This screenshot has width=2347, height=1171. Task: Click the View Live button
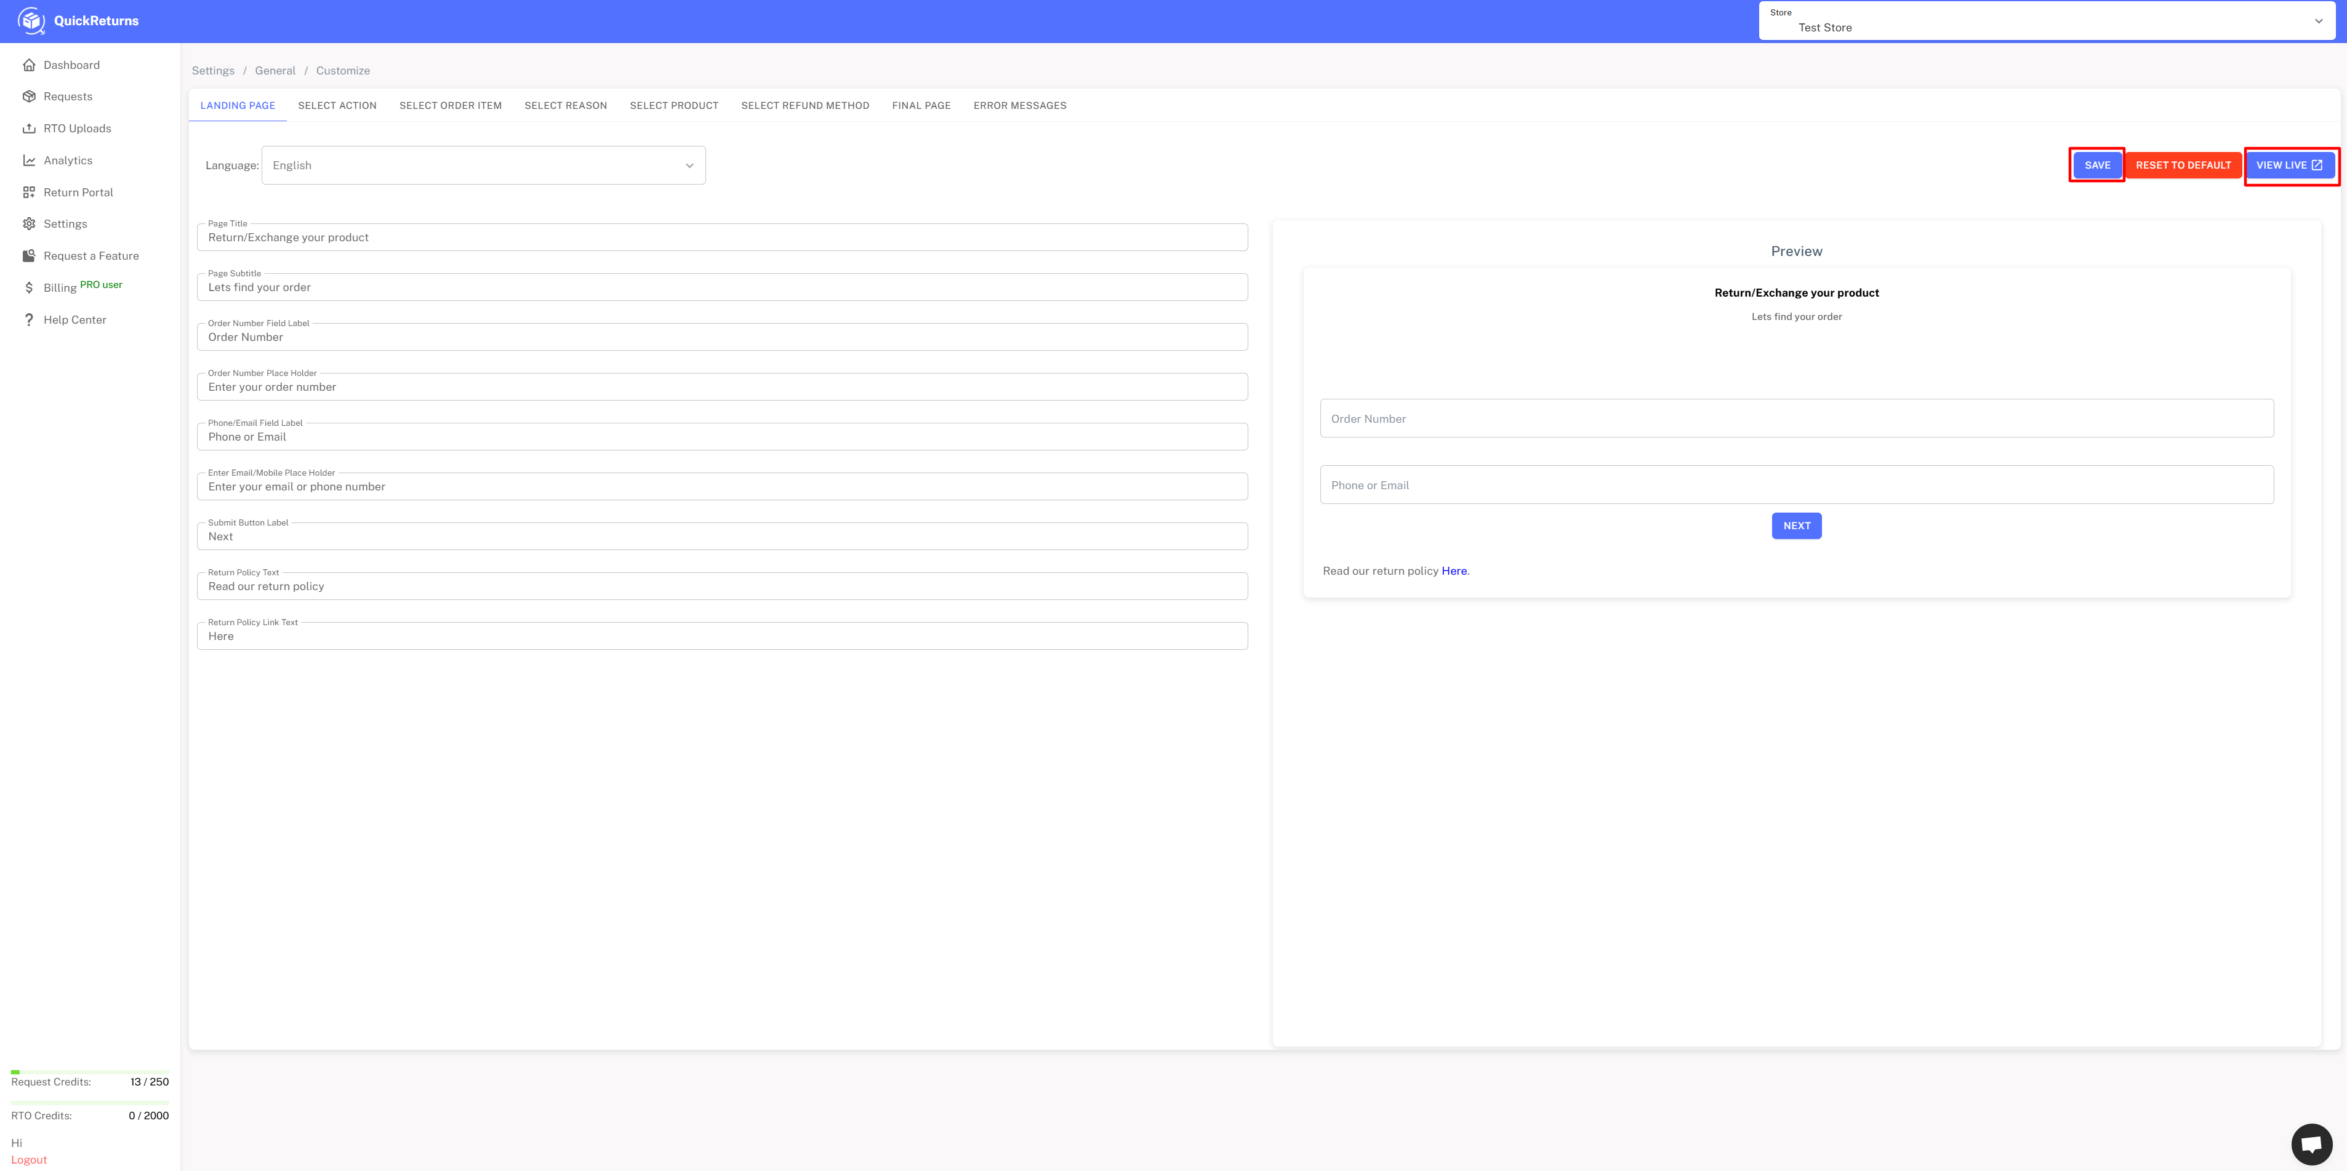(2290, 165)
